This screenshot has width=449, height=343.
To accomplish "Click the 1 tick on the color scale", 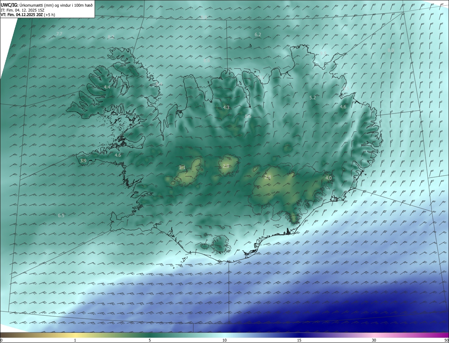I will click(75, 340).
